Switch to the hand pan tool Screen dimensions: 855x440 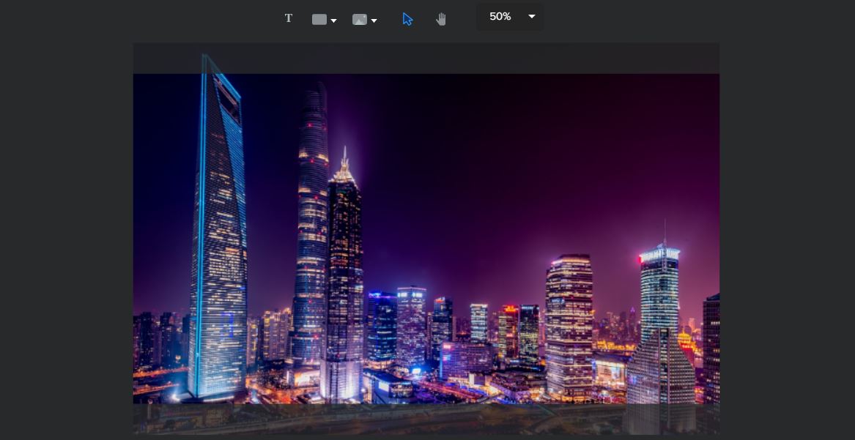[441, 20]
